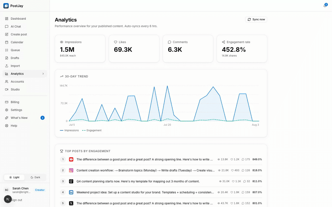Open the Queue page
Image resolution: width=332 pixels, height=207 pixels.
pyautogui.click(x=25, y=50)
